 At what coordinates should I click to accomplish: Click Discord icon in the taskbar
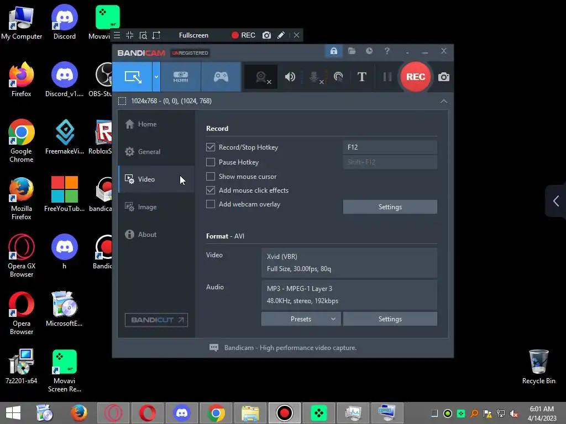[181, 413]
